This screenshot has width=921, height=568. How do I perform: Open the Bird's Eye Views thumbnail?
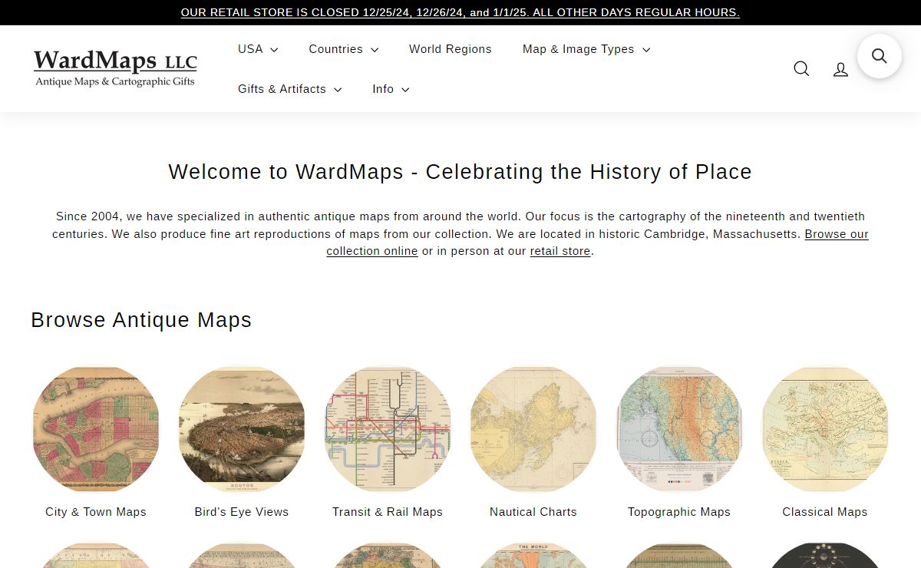242,429
